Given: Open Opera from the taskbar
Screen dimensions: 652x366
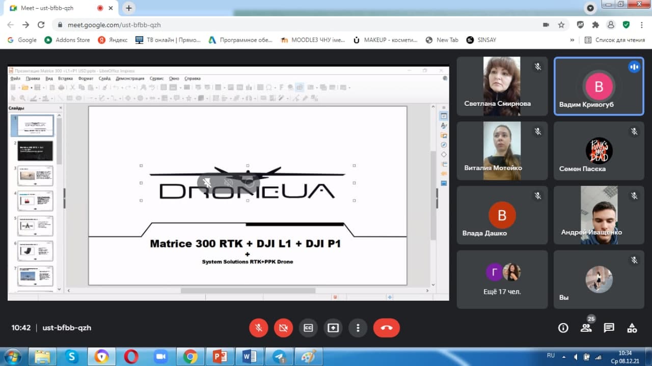Looking at the screenshot, I should coord(131,356).
